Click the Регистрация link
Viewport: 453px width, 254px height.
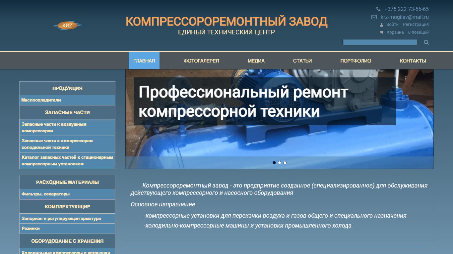point(416,24)
